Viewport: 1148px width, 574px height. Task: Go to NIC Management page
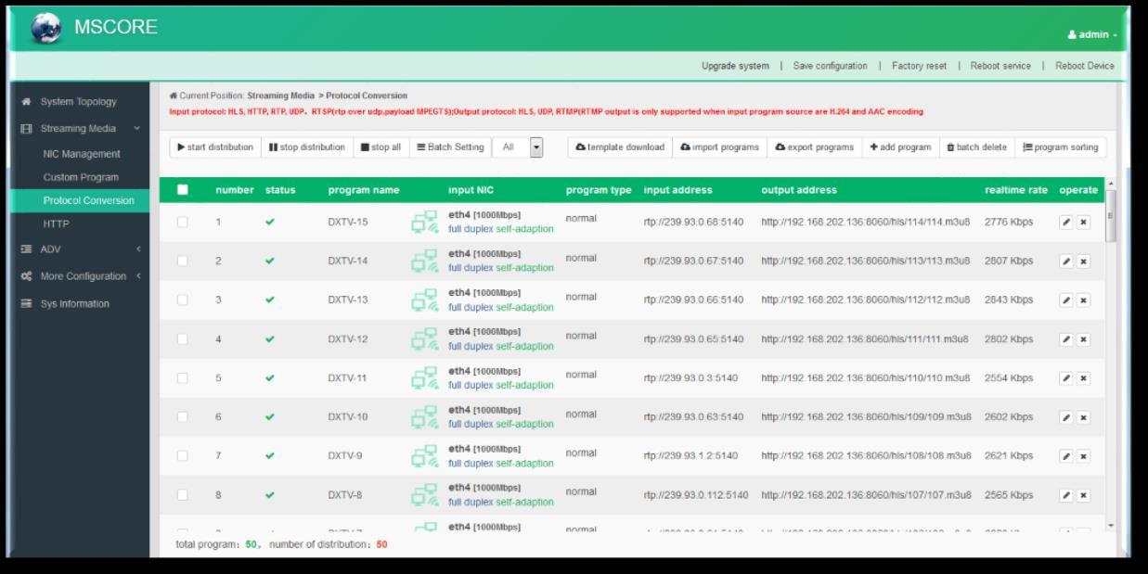pos(82,154)
